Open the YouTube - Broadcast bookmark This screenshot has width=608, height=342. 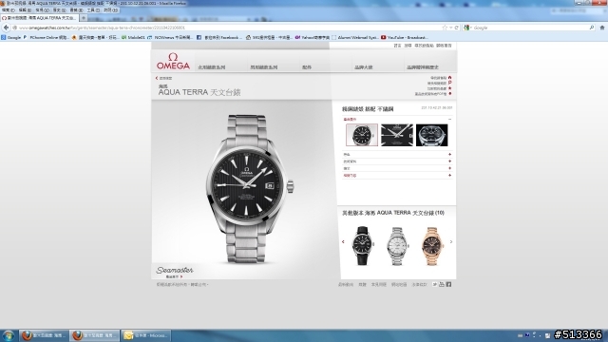[x=405, y=38]
